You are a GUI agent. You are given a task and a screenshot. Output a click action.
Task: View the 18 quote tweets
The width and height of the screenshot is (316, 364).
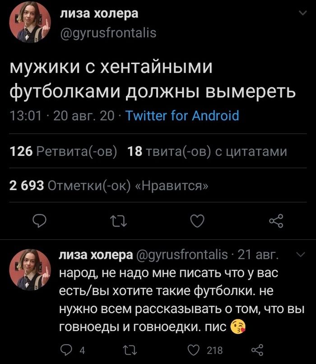(207, 151)
